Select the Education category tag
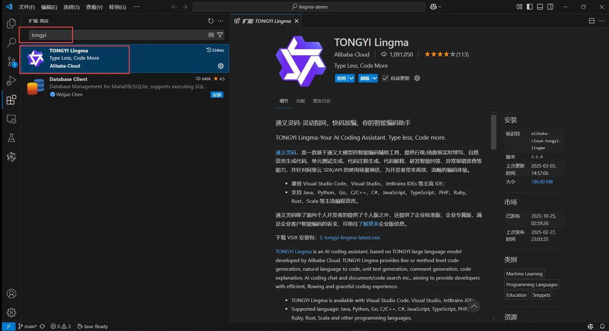The height and width of the screenshot is (331, 609). tap(516, 295)
